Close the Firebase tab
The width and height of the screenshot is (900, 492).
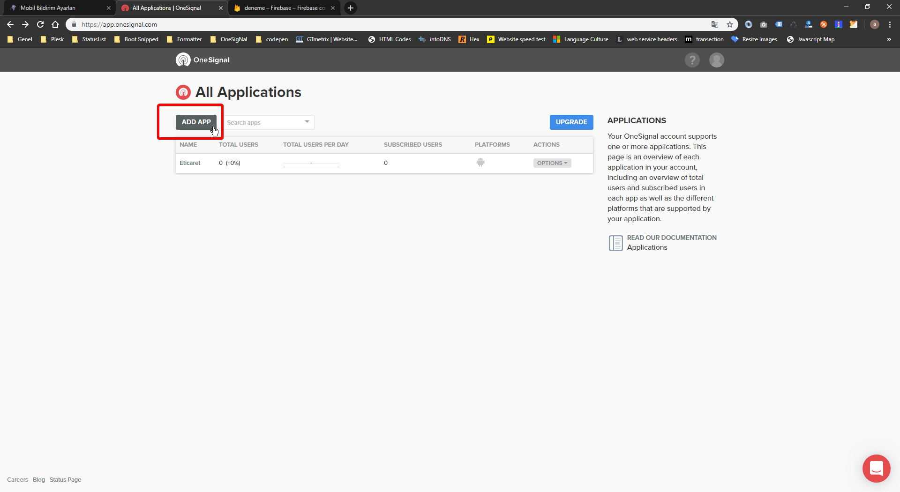tap(333, 8)
